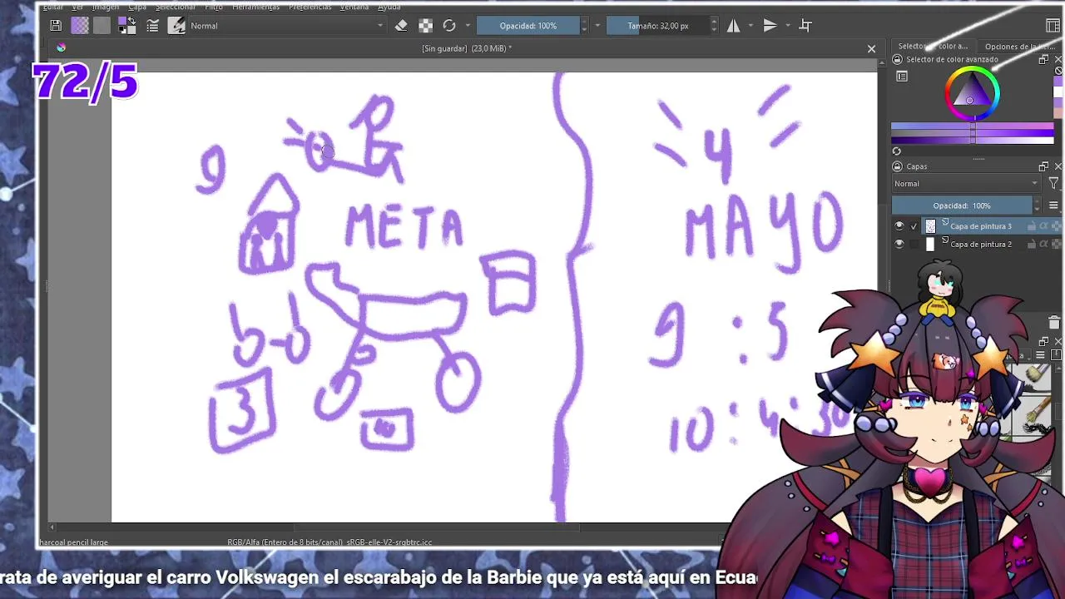Open the toolbar blending mode Normal dropdown
This screenshot has width=1065, height=599.
(x=287, y=26)
